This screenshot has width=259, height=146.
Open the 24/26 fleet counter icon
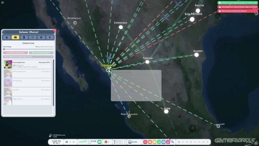click(130, 142)
